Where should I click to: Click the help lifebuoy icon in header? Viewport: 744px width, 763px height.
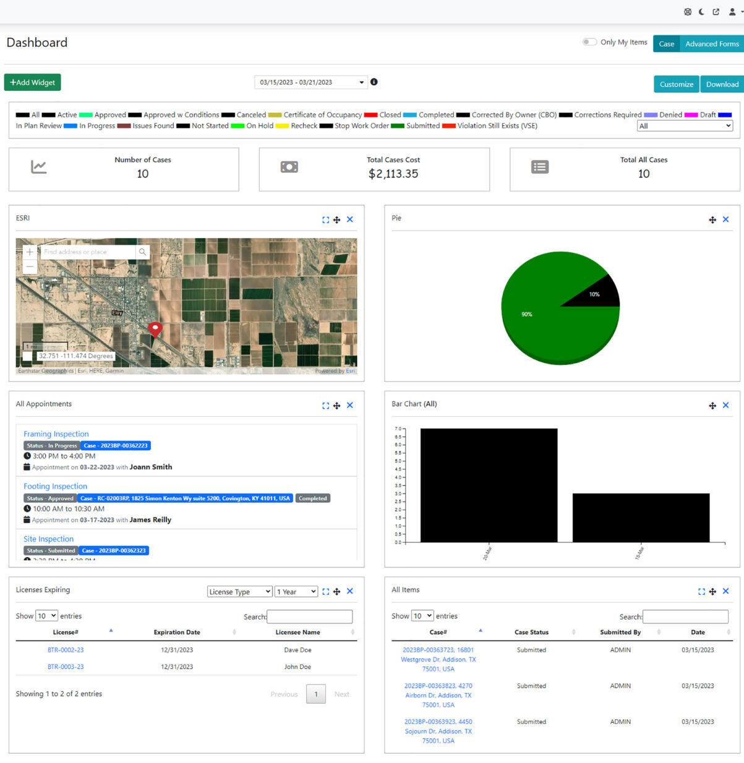(687, 12)
